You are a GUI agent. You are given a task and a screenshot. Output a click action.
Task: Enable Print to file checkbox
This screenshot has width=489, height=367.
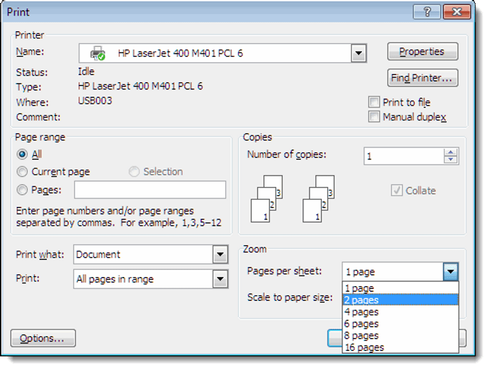click(374, 102)
